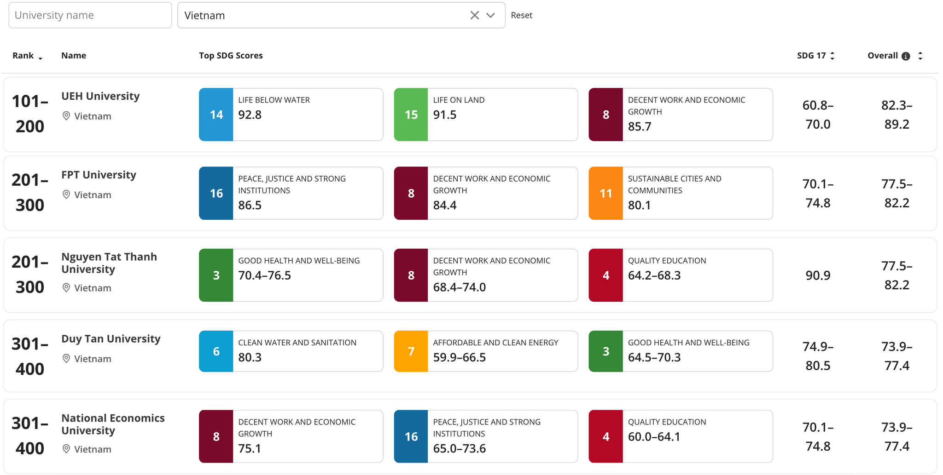Open the UEH University link
Screen dimensions: 943x475
[100, 96]
